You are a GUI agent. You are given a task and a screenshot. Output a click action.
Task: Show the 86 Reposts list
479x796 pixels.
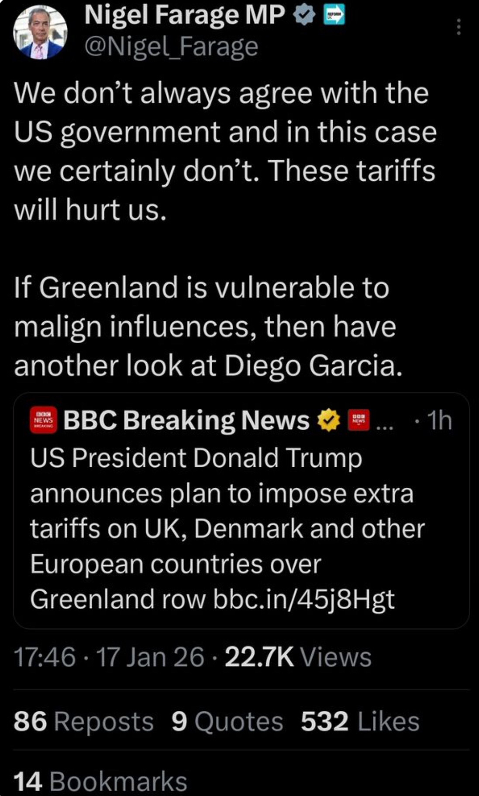[83, 721]
